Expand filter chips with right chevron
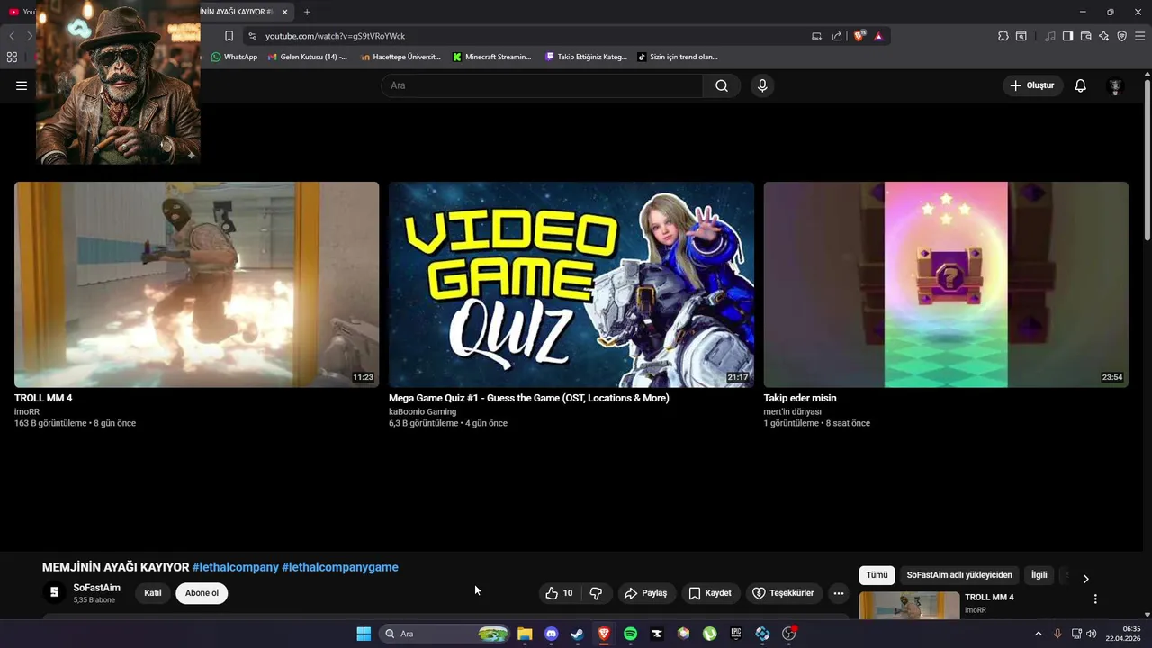 point(1085,579)
